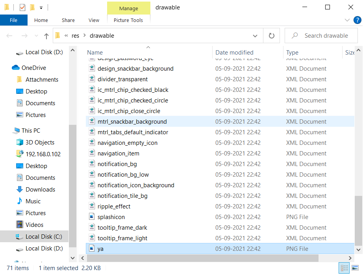Expand the ribbon using the chevron
This screenshot has width=363, height=274.
(x=347, y=20)
